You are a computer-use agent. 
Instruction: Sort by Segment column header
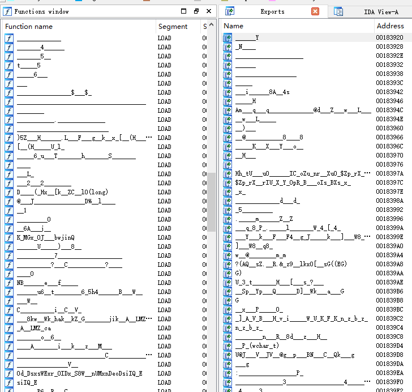173,27
